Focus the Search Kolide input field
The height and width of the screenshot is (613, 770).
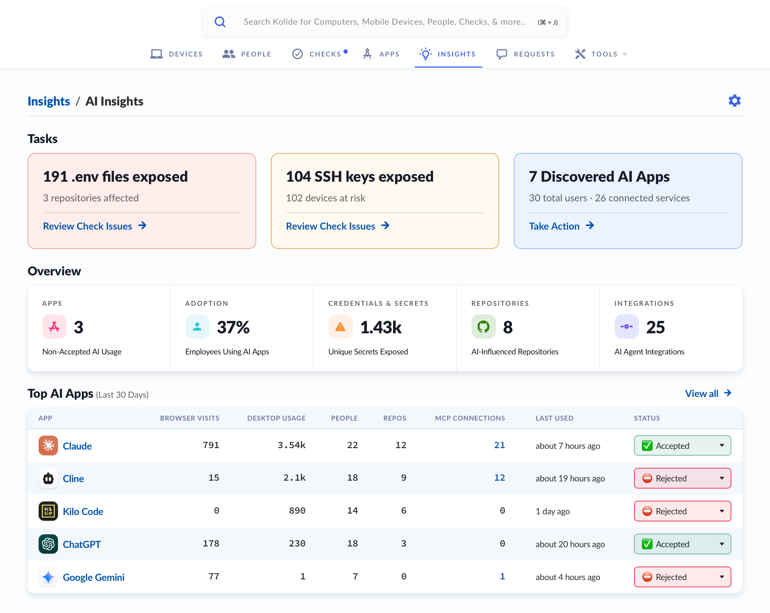tap(385, 22)
